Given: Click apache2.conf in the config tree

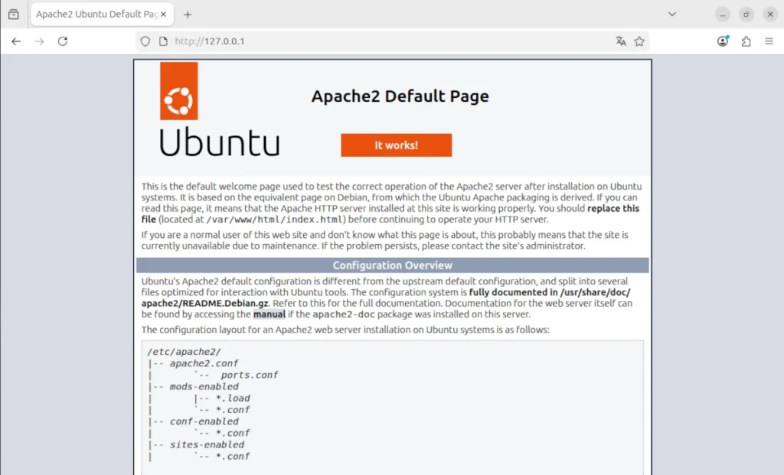Looking at the screenshot, I should point(204,363).
